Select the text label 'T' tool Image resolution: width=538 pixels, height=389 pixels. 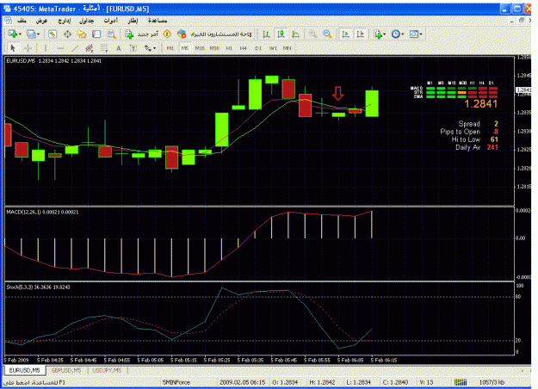tap(133, 48)
